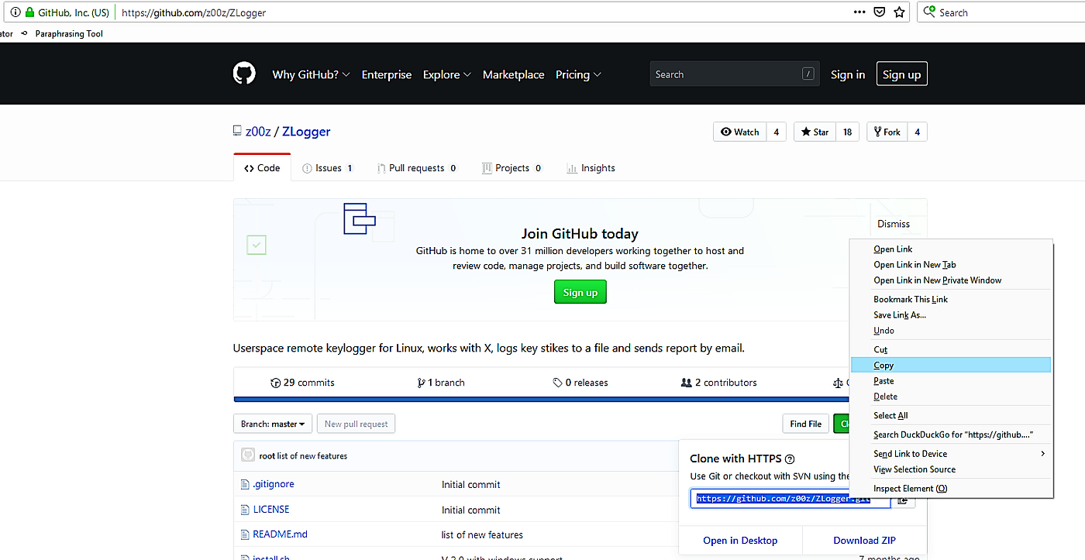The height and width of the screenshot is (560, 1085).
Task: Select Save Link As...
Action: (x=950, y=315)
